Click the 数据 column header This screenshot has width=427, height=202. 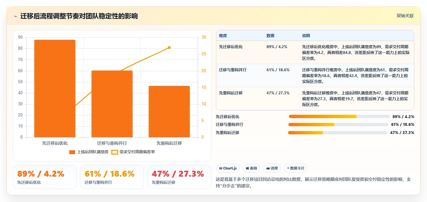click(270, 36)
